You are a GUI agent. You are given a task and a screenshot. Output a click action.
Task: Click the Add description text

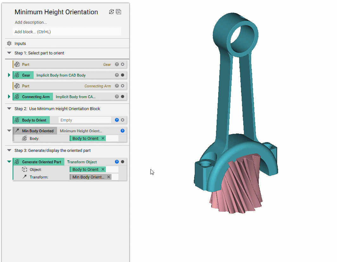point(31,22)
